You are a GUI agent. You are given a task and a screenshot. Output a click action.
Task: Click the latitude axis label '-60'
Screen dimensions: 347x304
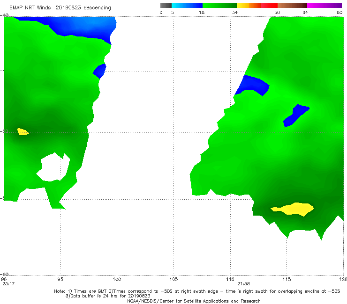point(4,274)
